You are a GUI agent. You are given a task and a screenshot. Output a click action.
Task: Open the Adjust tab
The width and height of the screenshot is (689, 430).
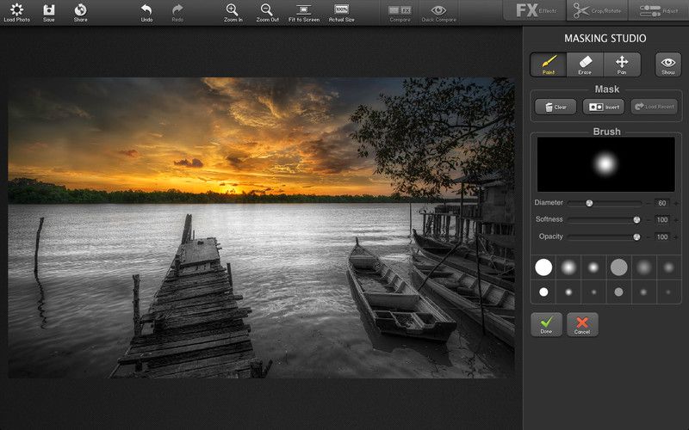coord(658,10)
